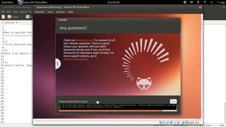Click the VirtualBox network adapter status icon
The image size is (226, 127).
(x=171, y=122)
